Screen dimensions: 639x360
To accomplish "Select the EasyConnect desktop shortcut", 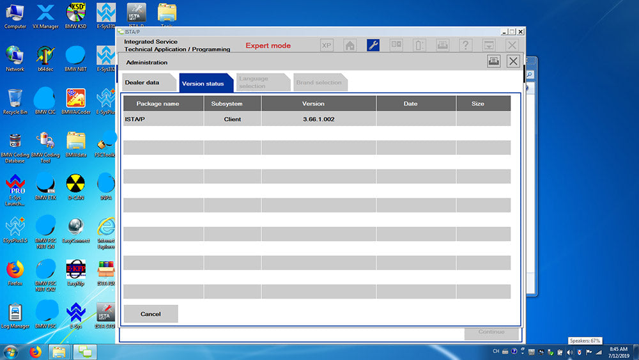I will (76, 230).
